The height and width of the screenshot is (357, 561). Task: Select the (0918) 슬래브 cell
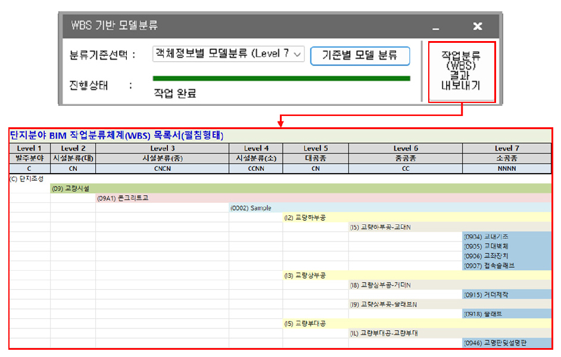(485, 314)
